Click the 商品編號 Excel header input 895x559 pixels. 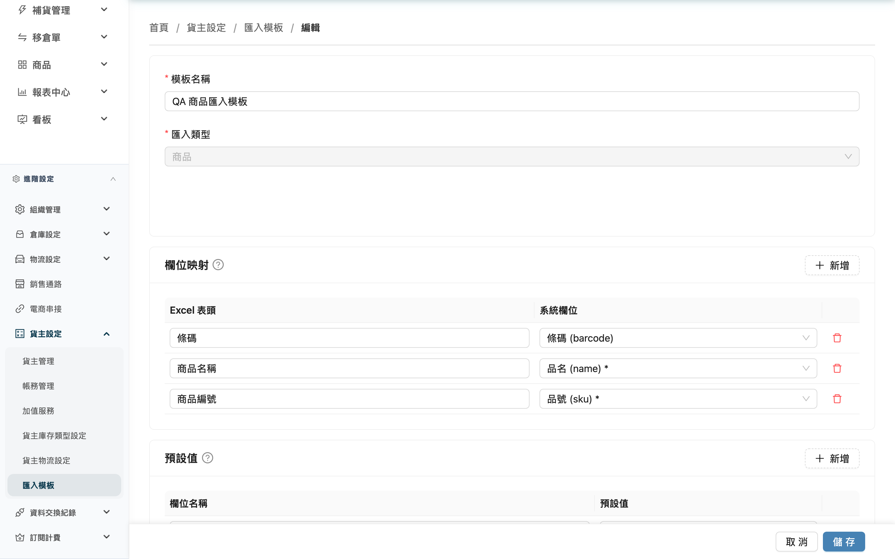350,398
